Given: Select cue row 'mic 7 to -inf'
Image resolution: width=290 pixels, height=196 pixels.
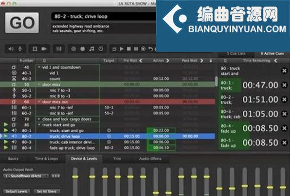Looking at the screenshot, I should 107,107.
